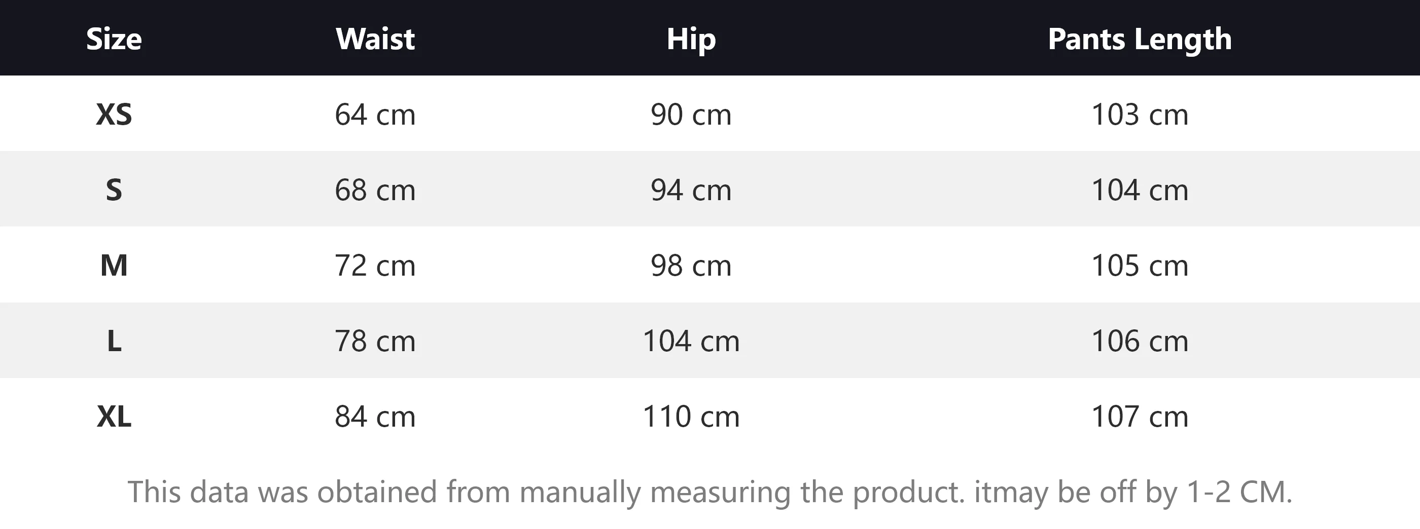Click the 72 cm waist measurement
The image size is (1420, 529).
(x=375, y=266)
